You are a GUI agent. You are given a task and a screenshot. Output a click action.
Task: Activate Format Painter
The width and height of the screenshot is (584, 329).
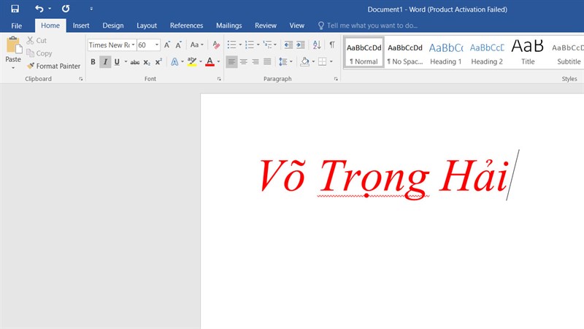(x=53, y=66)
